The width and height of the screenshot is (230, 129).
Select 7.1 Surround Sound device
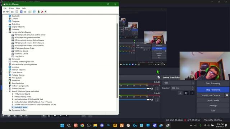pos(22,94)
